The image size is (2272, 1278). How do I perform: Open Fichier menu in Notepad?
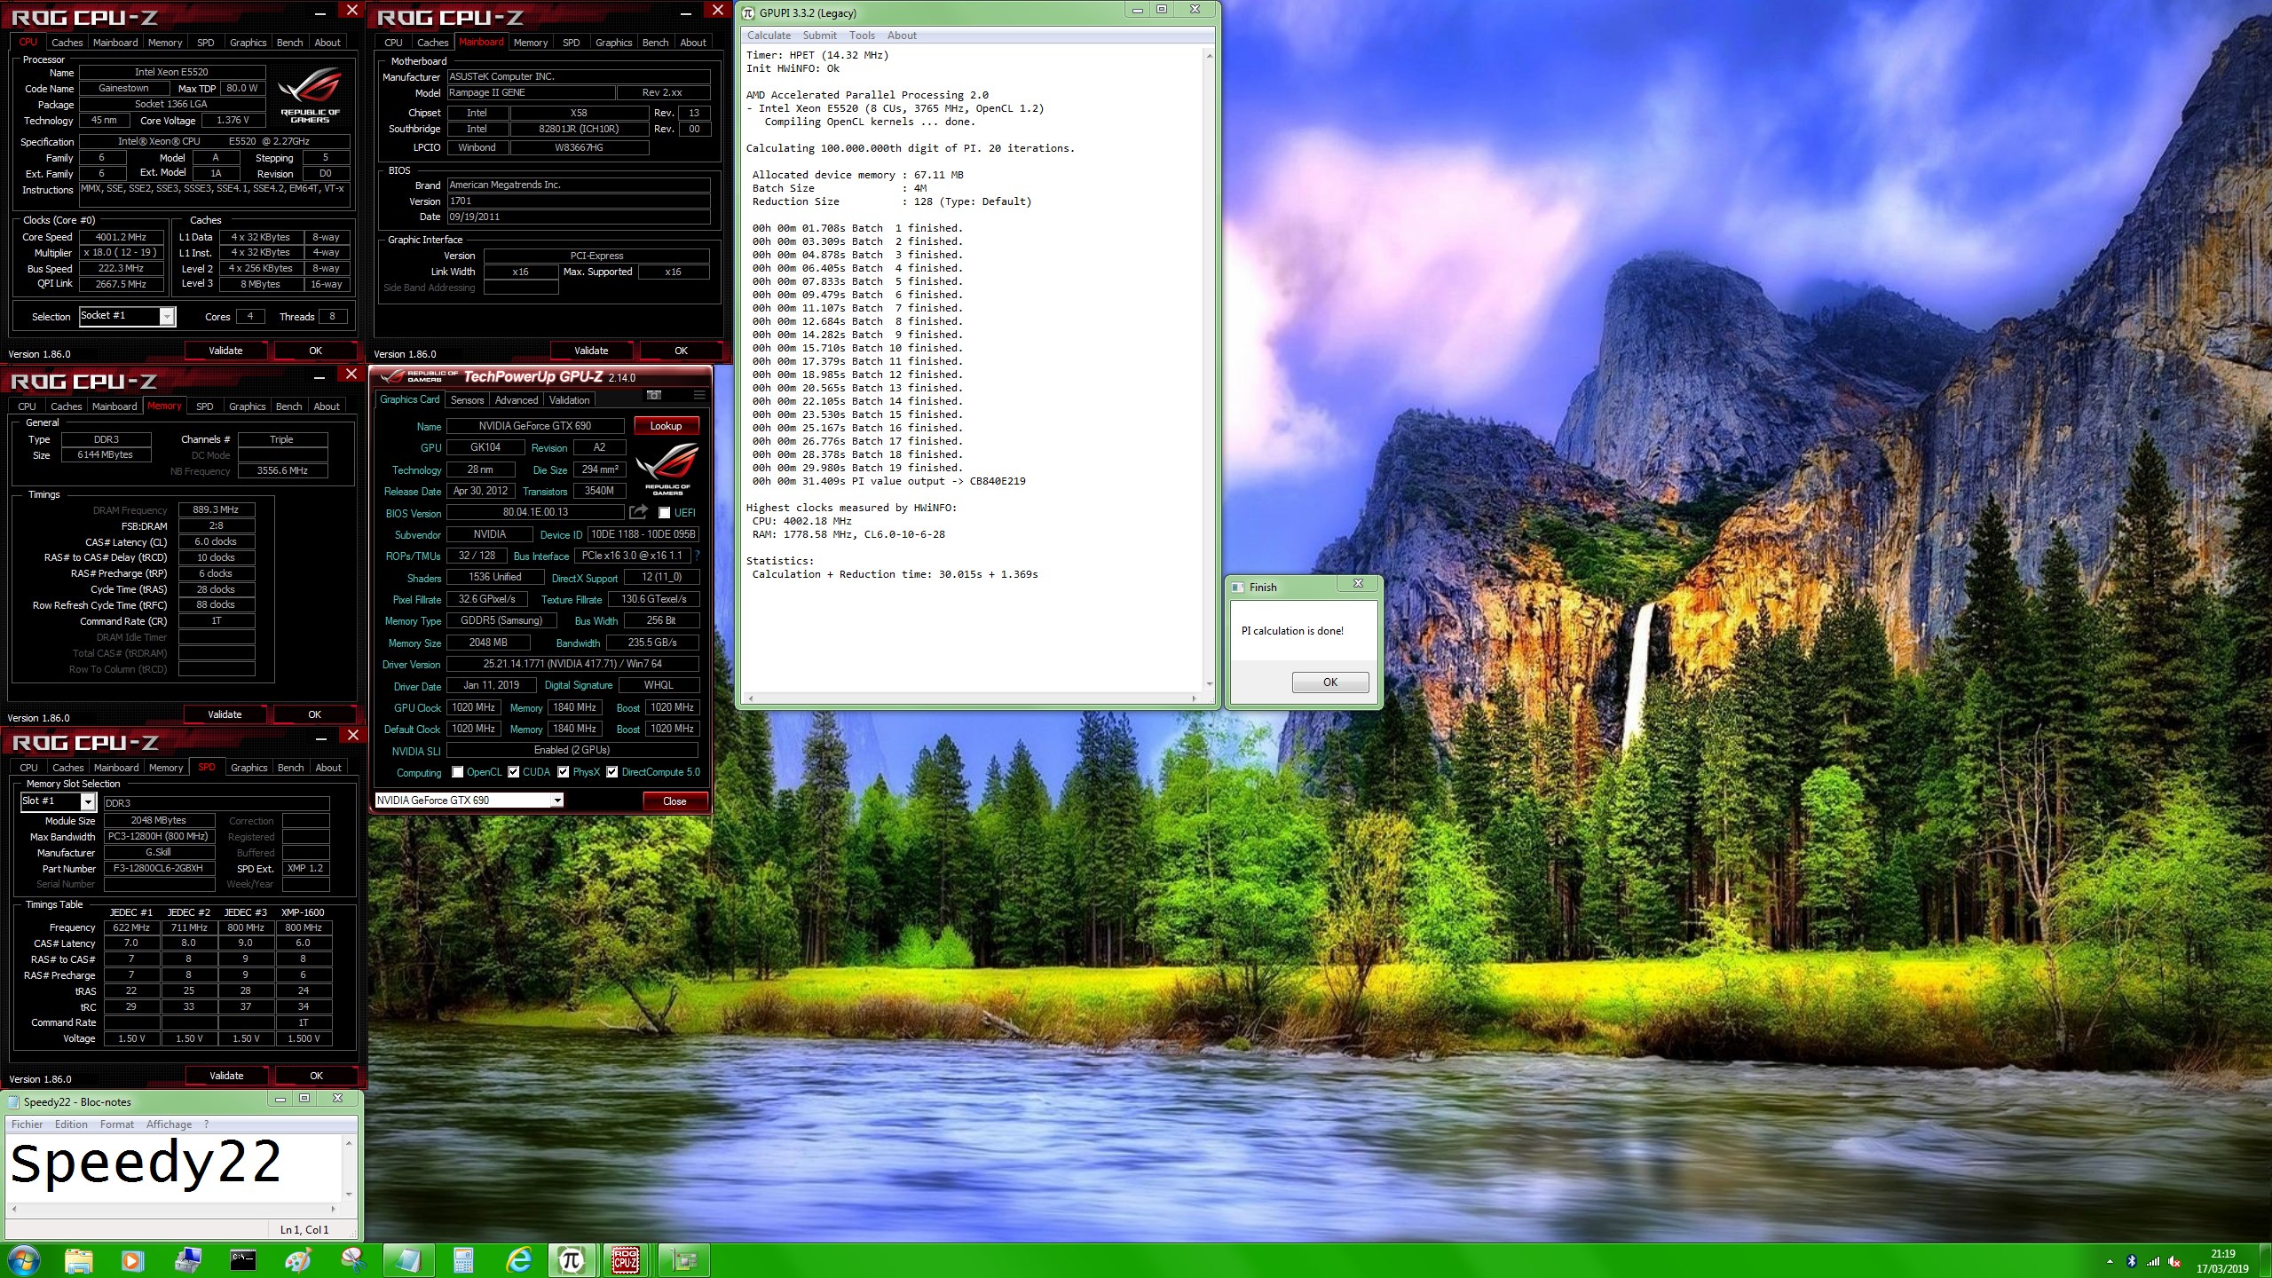(x=27, y=1124)
